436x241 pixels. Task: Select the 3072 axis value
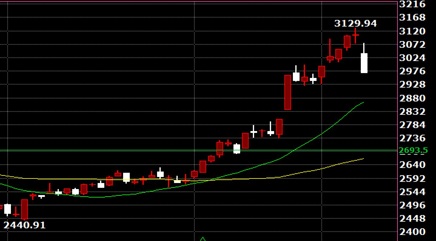point(412,44)
